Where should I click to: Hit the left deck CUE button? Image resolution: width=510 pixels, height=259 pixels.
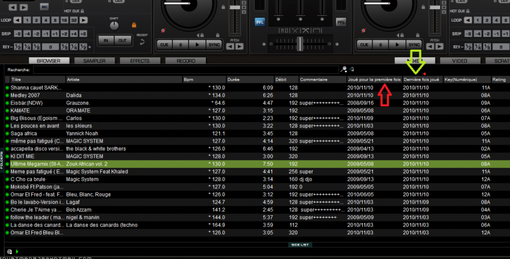click(x=164, y=45)
